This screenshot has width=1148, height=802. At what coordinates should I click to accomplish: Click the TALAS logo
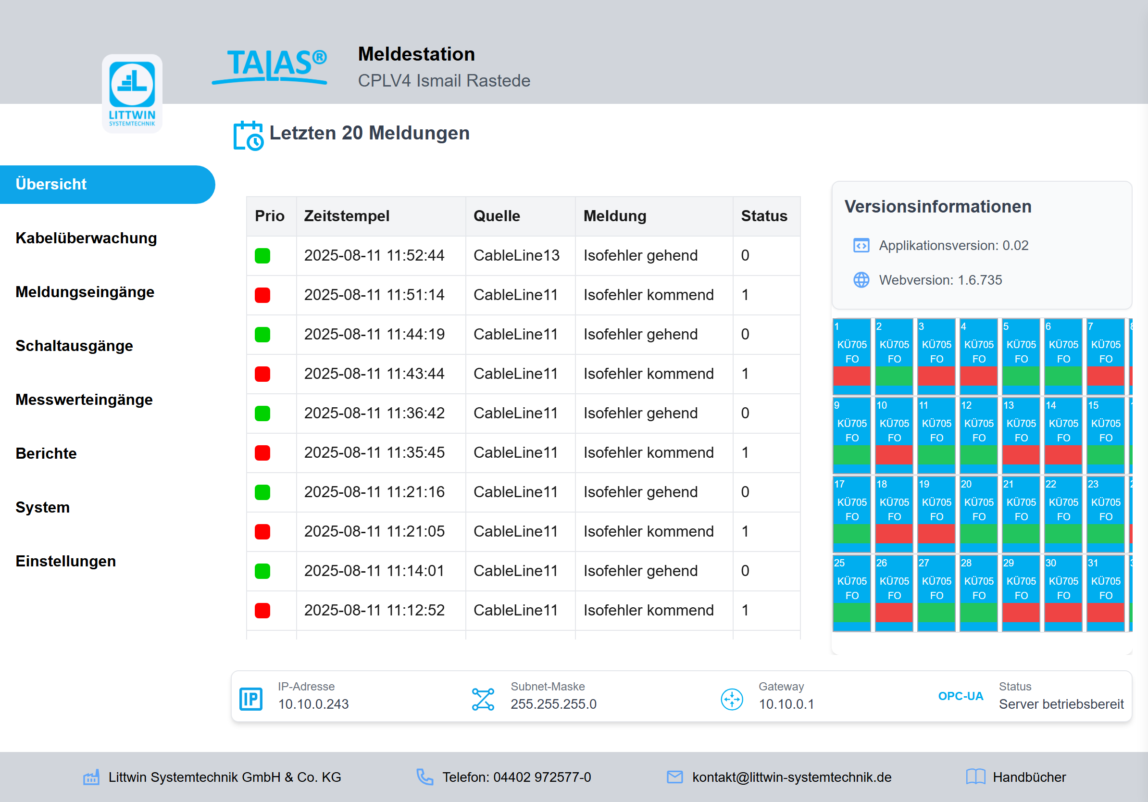point(270,66)
